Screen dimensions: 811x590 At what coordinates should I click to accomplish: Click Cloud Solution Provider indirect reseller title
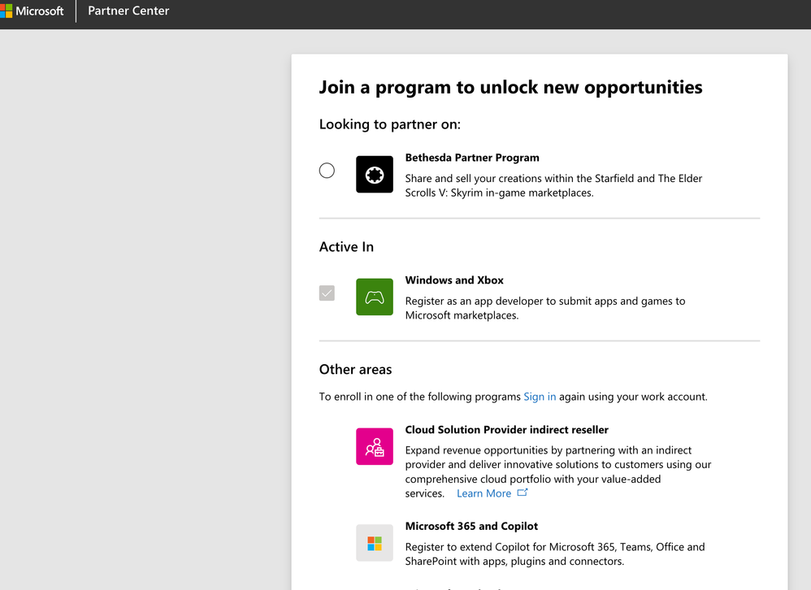pyautogui.click(x=506, y=430)
